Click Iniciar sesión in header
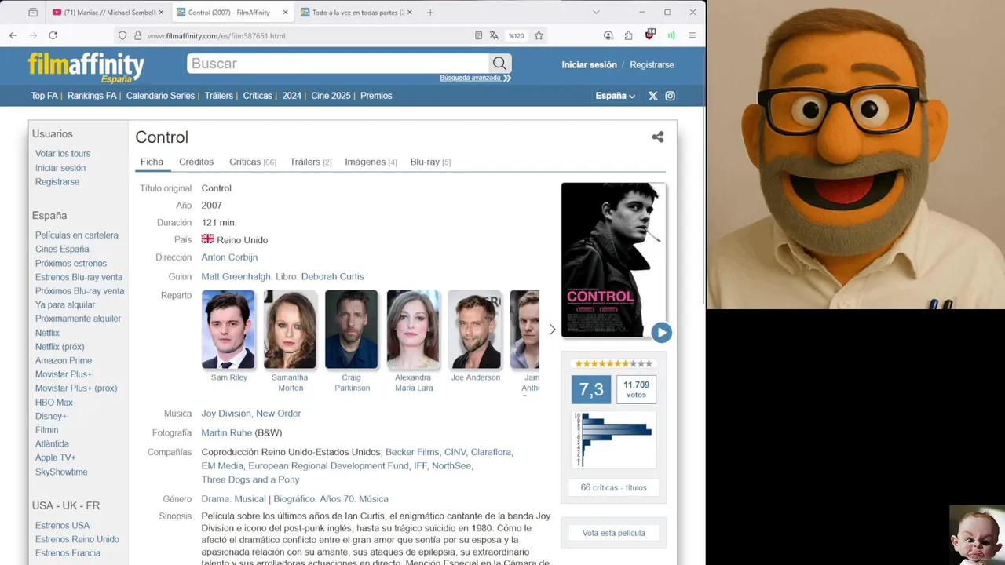Image resolution: width=1005 pixels, height=565 pixels. click(589, 64)
